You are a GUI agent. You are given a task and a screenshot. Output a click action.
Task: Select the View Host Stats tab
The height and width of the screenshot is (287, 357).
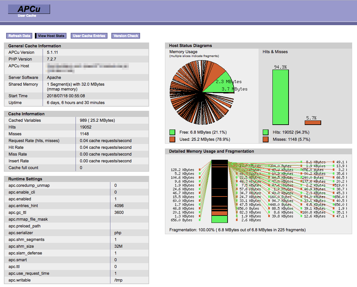51,36
